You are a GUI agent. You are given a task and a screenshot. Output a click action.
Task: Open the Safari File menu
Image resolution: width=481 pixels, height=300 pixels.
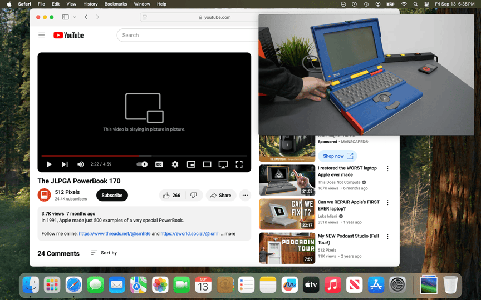tap(41, 4)
